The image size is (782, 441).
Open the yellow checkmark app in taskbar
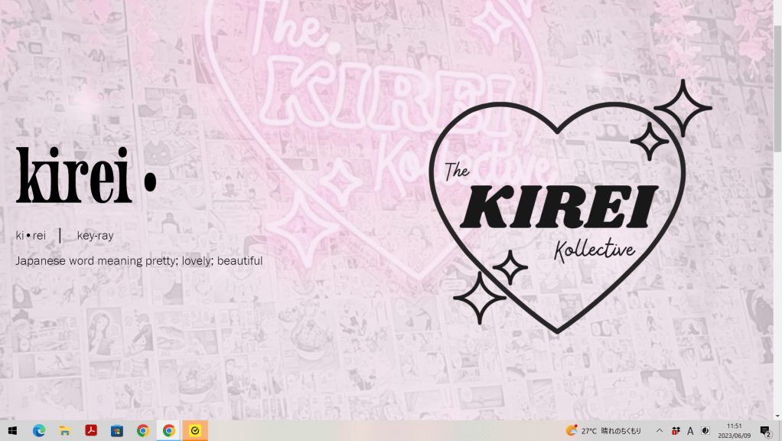click(x=195, y=430)
